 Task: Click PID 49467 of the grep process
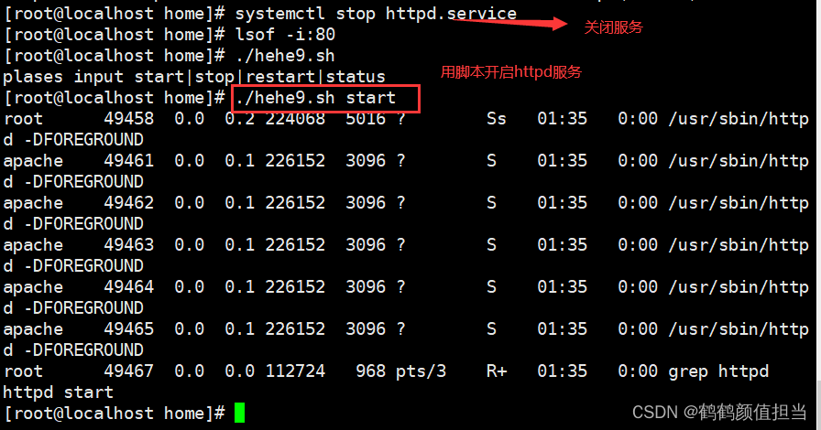[x=129, y=371]
